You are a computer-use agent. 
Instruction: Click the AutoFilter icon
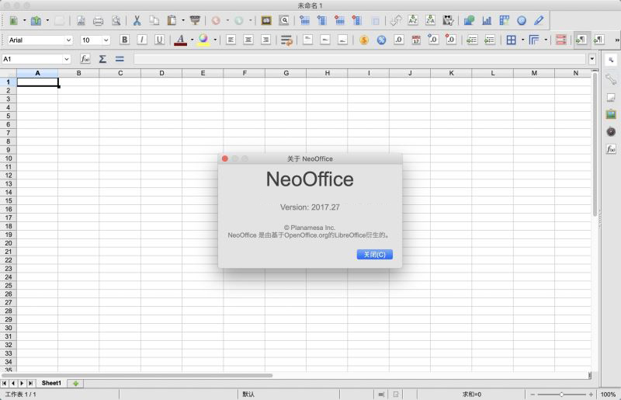448,21
